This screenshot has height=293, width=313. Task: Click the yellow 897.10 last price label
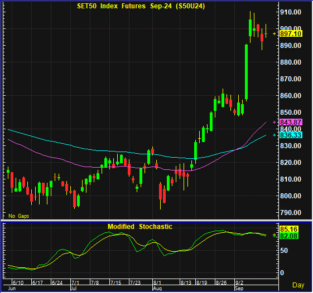coord(291,34)
